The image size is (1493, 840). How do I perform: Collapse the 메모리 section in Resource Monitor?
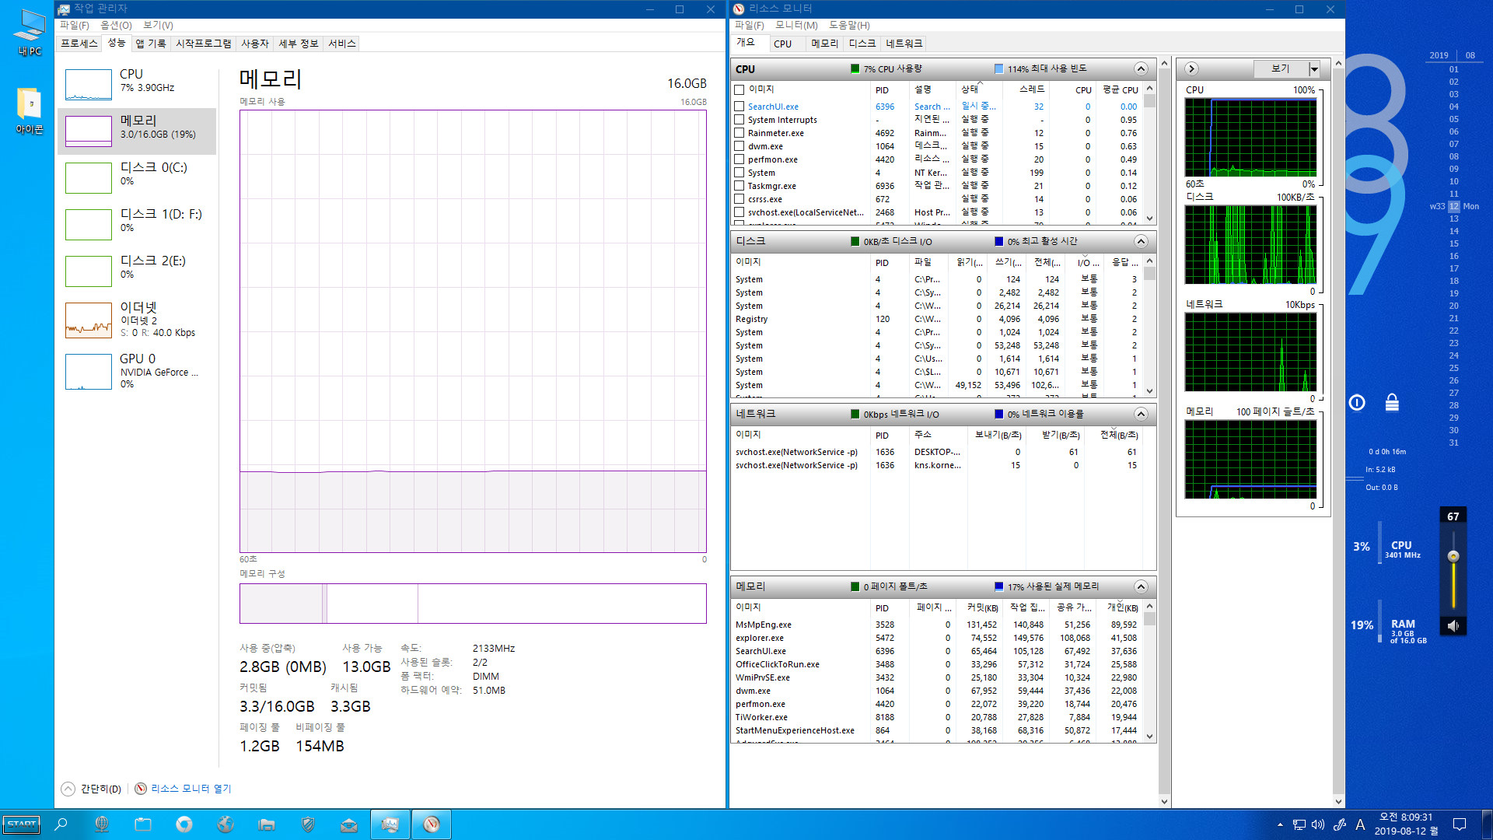tap(1141, 586)
